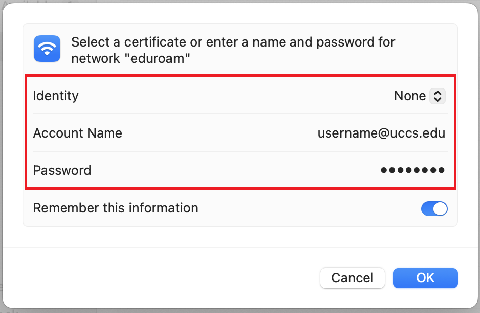Select the None identity value
The height and width of the screenshot is (313, 480).
pos(410,96)
